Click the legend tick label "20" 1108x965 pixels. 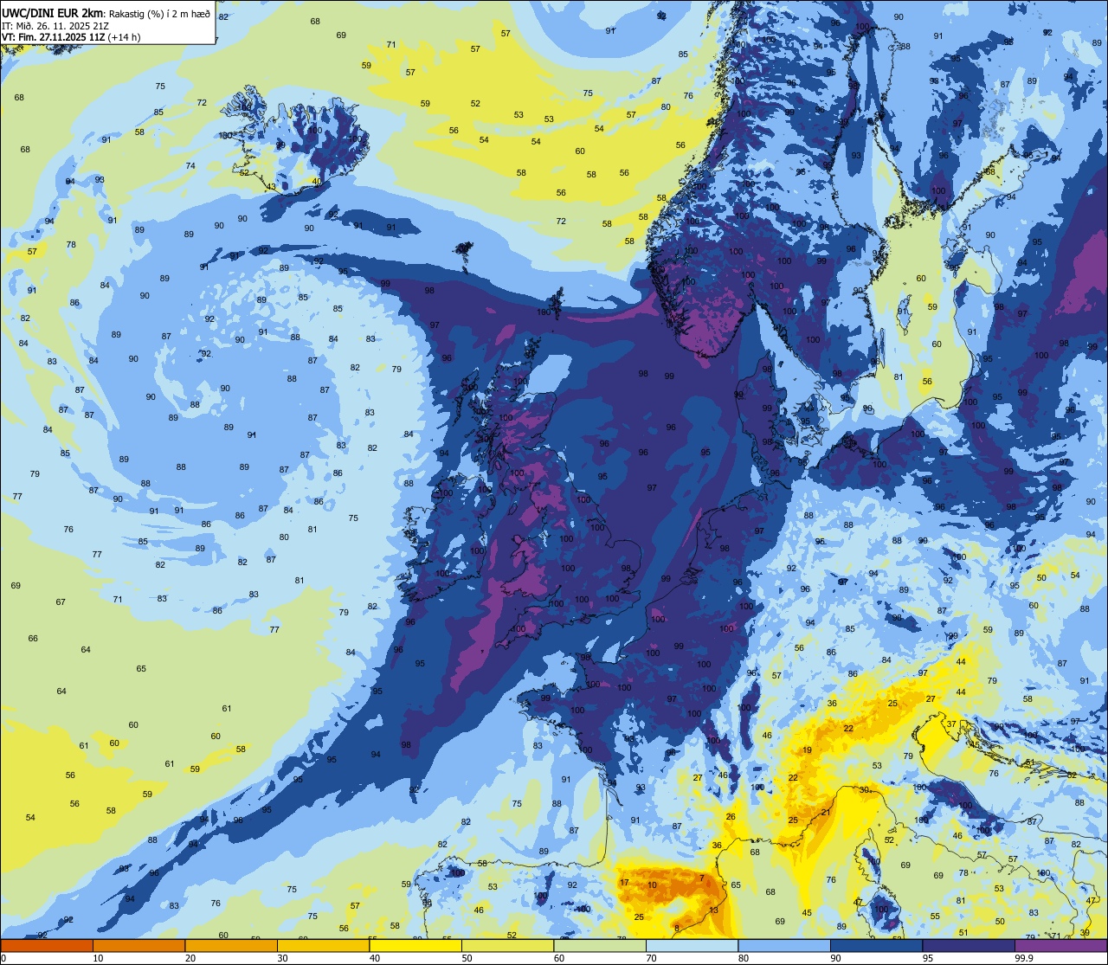click(x=190, y=958)
